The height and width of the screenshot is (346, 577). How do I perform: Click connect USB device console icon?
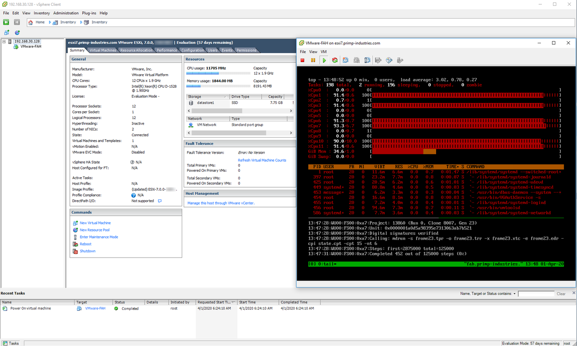[400, 60]
